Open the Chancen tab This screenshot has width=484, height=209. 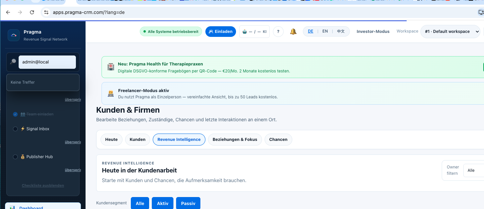coord(278,140)
